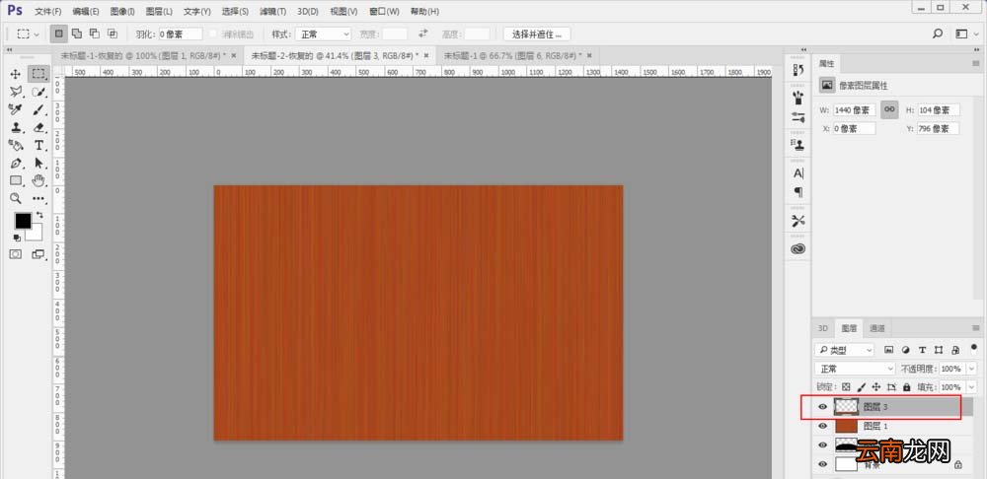Open the Brush presets panel icon
Viewport: 987px width, 479px height.
[798, 98]
